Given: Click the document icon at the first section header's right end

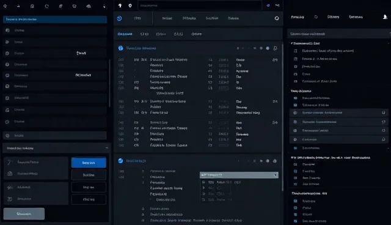Looking at the screenshot, I should (275, 48).
